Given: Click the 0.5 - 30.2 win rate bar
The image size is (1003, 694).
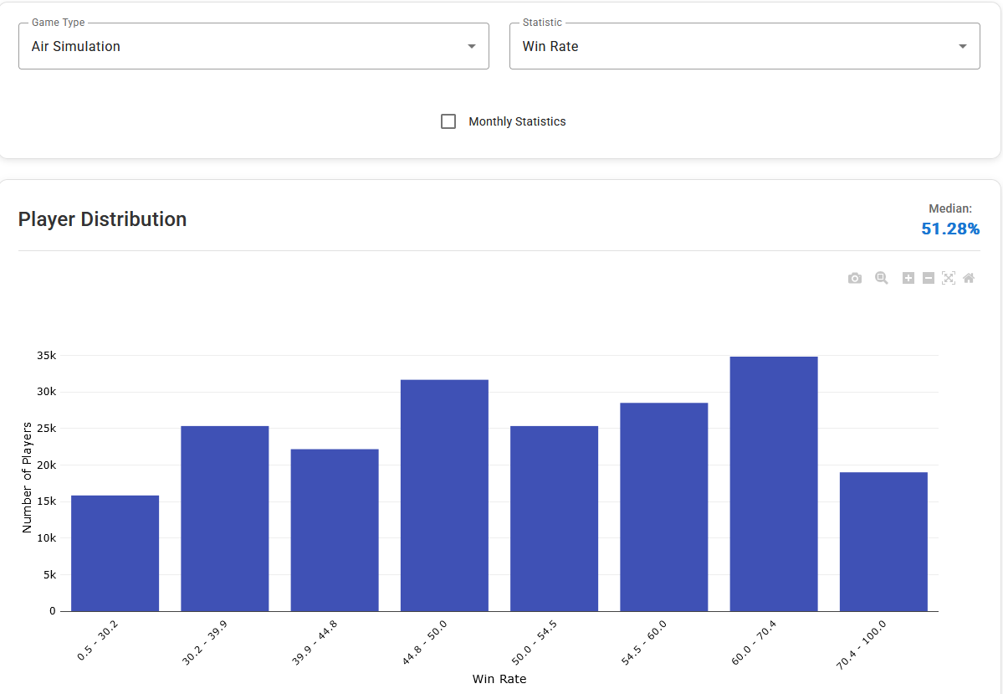Looking at the screenshot, I should coord(115,553).
